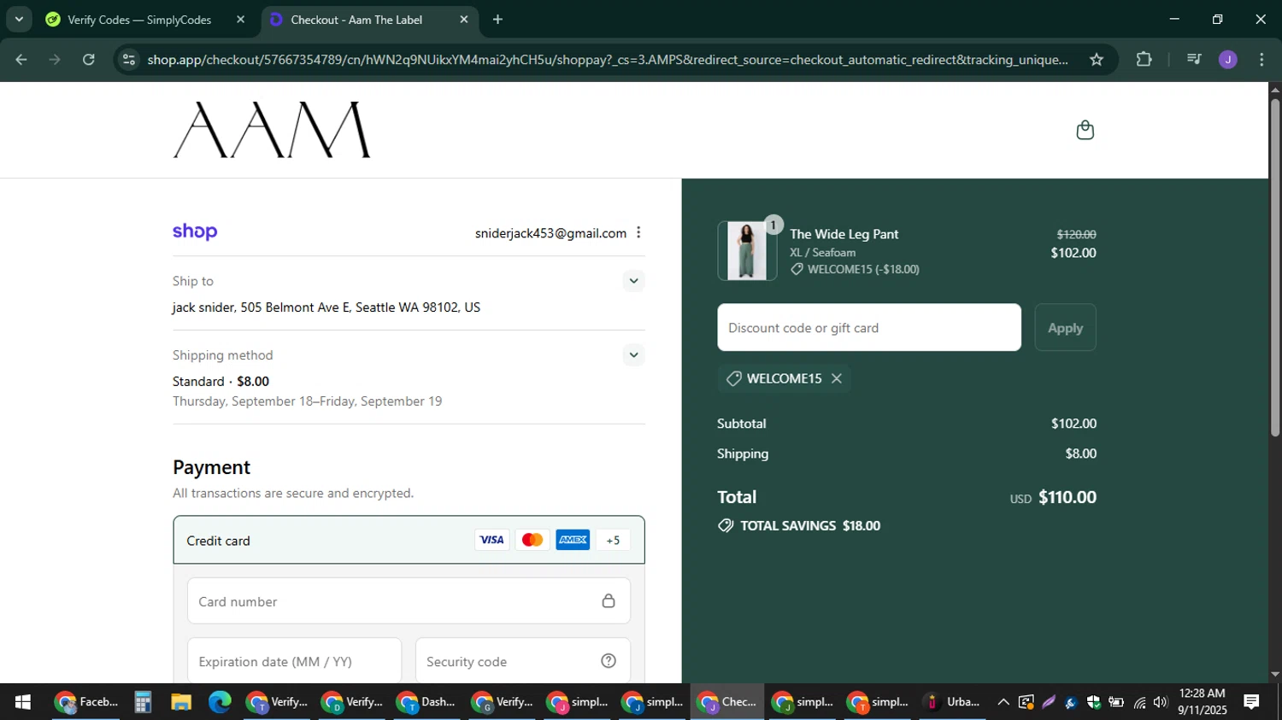Click the shipping address text

(326, 307)
